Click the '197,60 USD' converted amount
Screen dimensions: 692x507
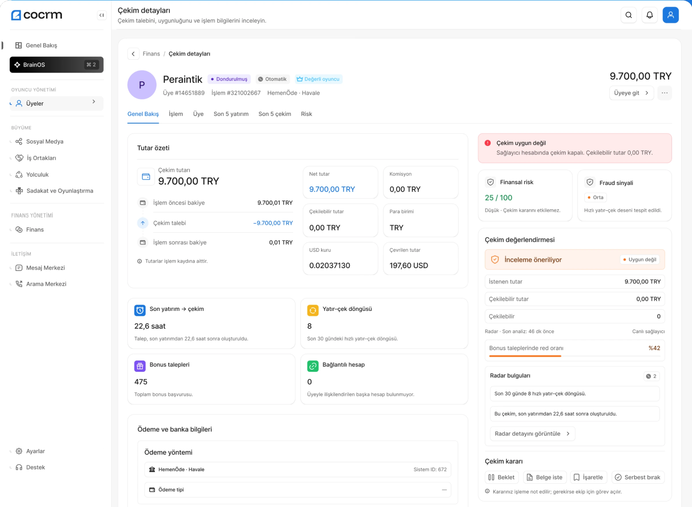pyautogui.click(x=409, y=265)
